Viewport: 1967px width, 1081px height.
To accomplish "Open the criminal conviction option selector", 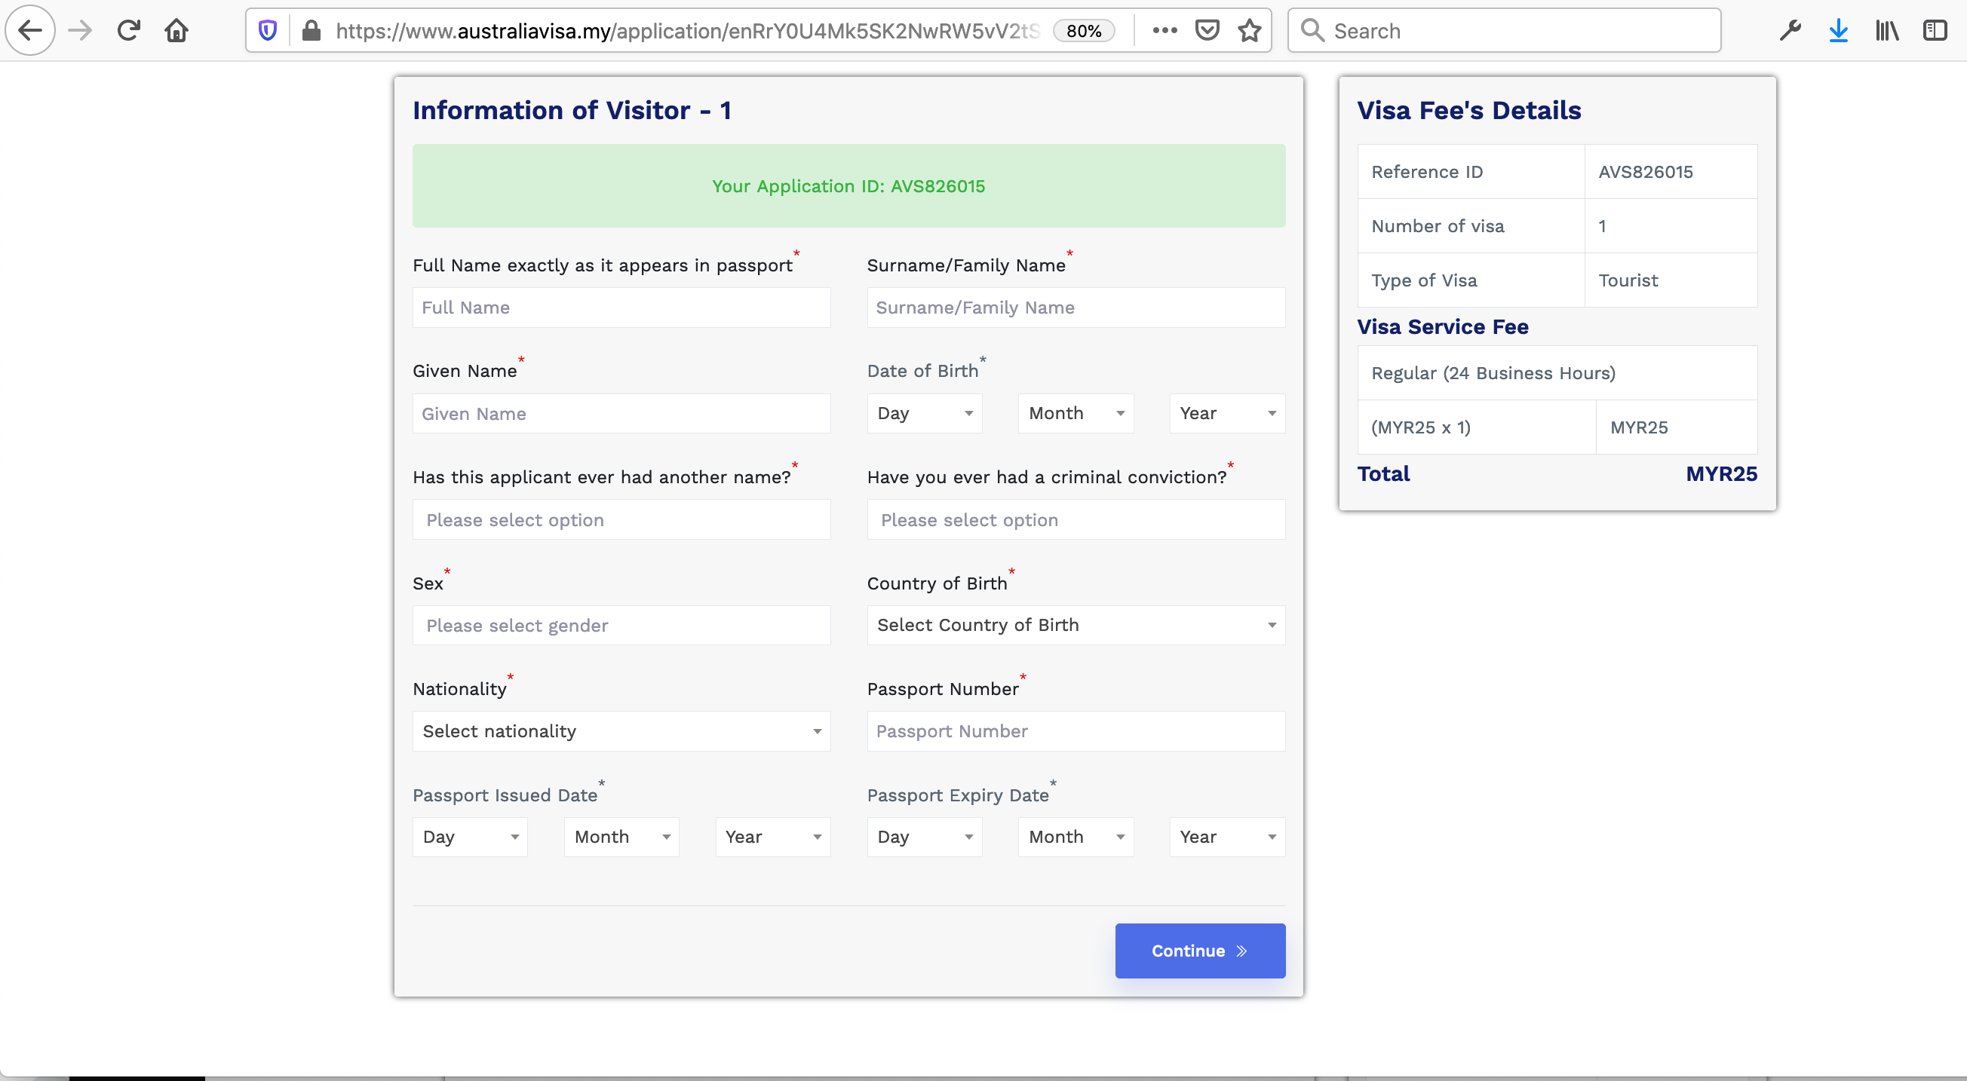I will coord(1076,520).
